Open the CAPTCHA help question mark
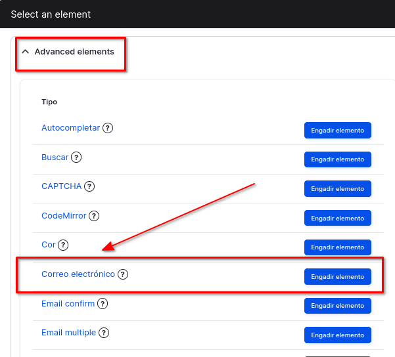Image resolution: width=395 pixels, height=357 pixels. tap(89, 186)
